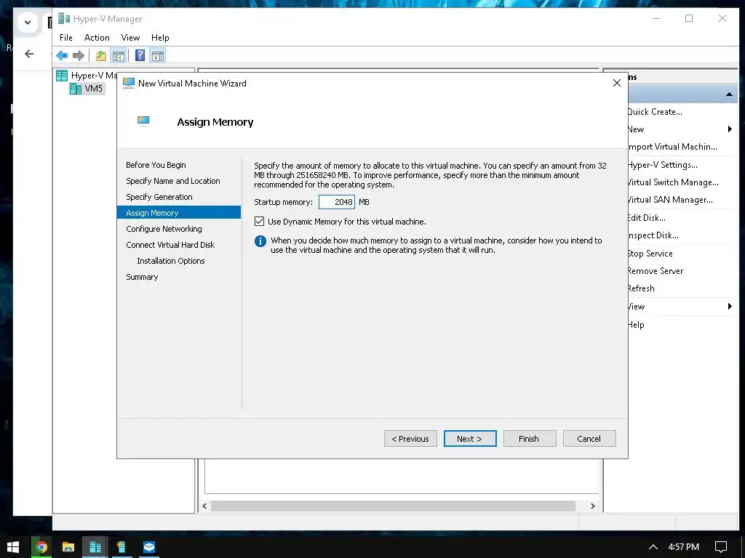This screenshot has width=745, height=558.
Task: Open the File menu
Action: 66,38
